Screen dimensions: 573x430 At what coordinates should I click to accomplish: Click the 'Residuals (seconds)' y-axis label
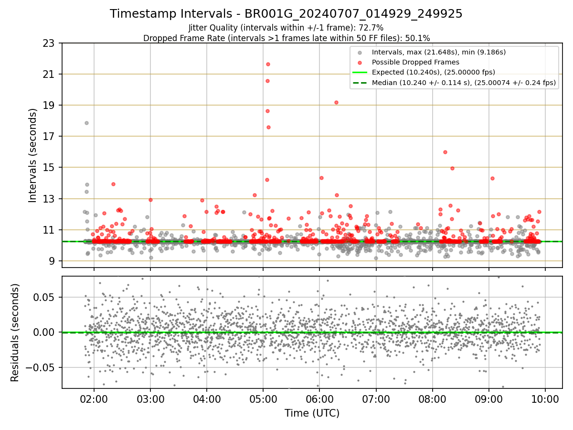(15, 333)
